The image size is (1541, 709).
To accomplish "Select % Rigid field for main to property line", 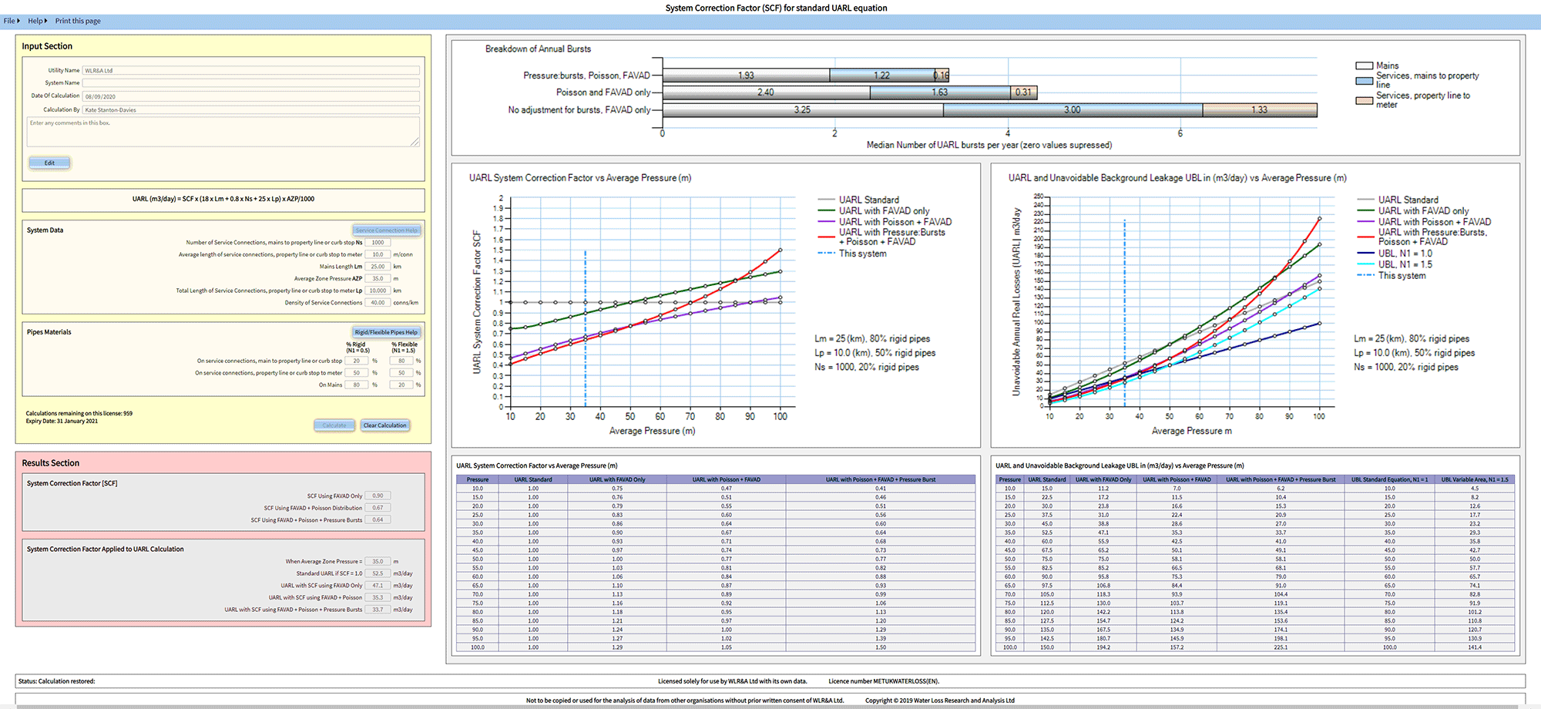I will click(x=357, y=361).
